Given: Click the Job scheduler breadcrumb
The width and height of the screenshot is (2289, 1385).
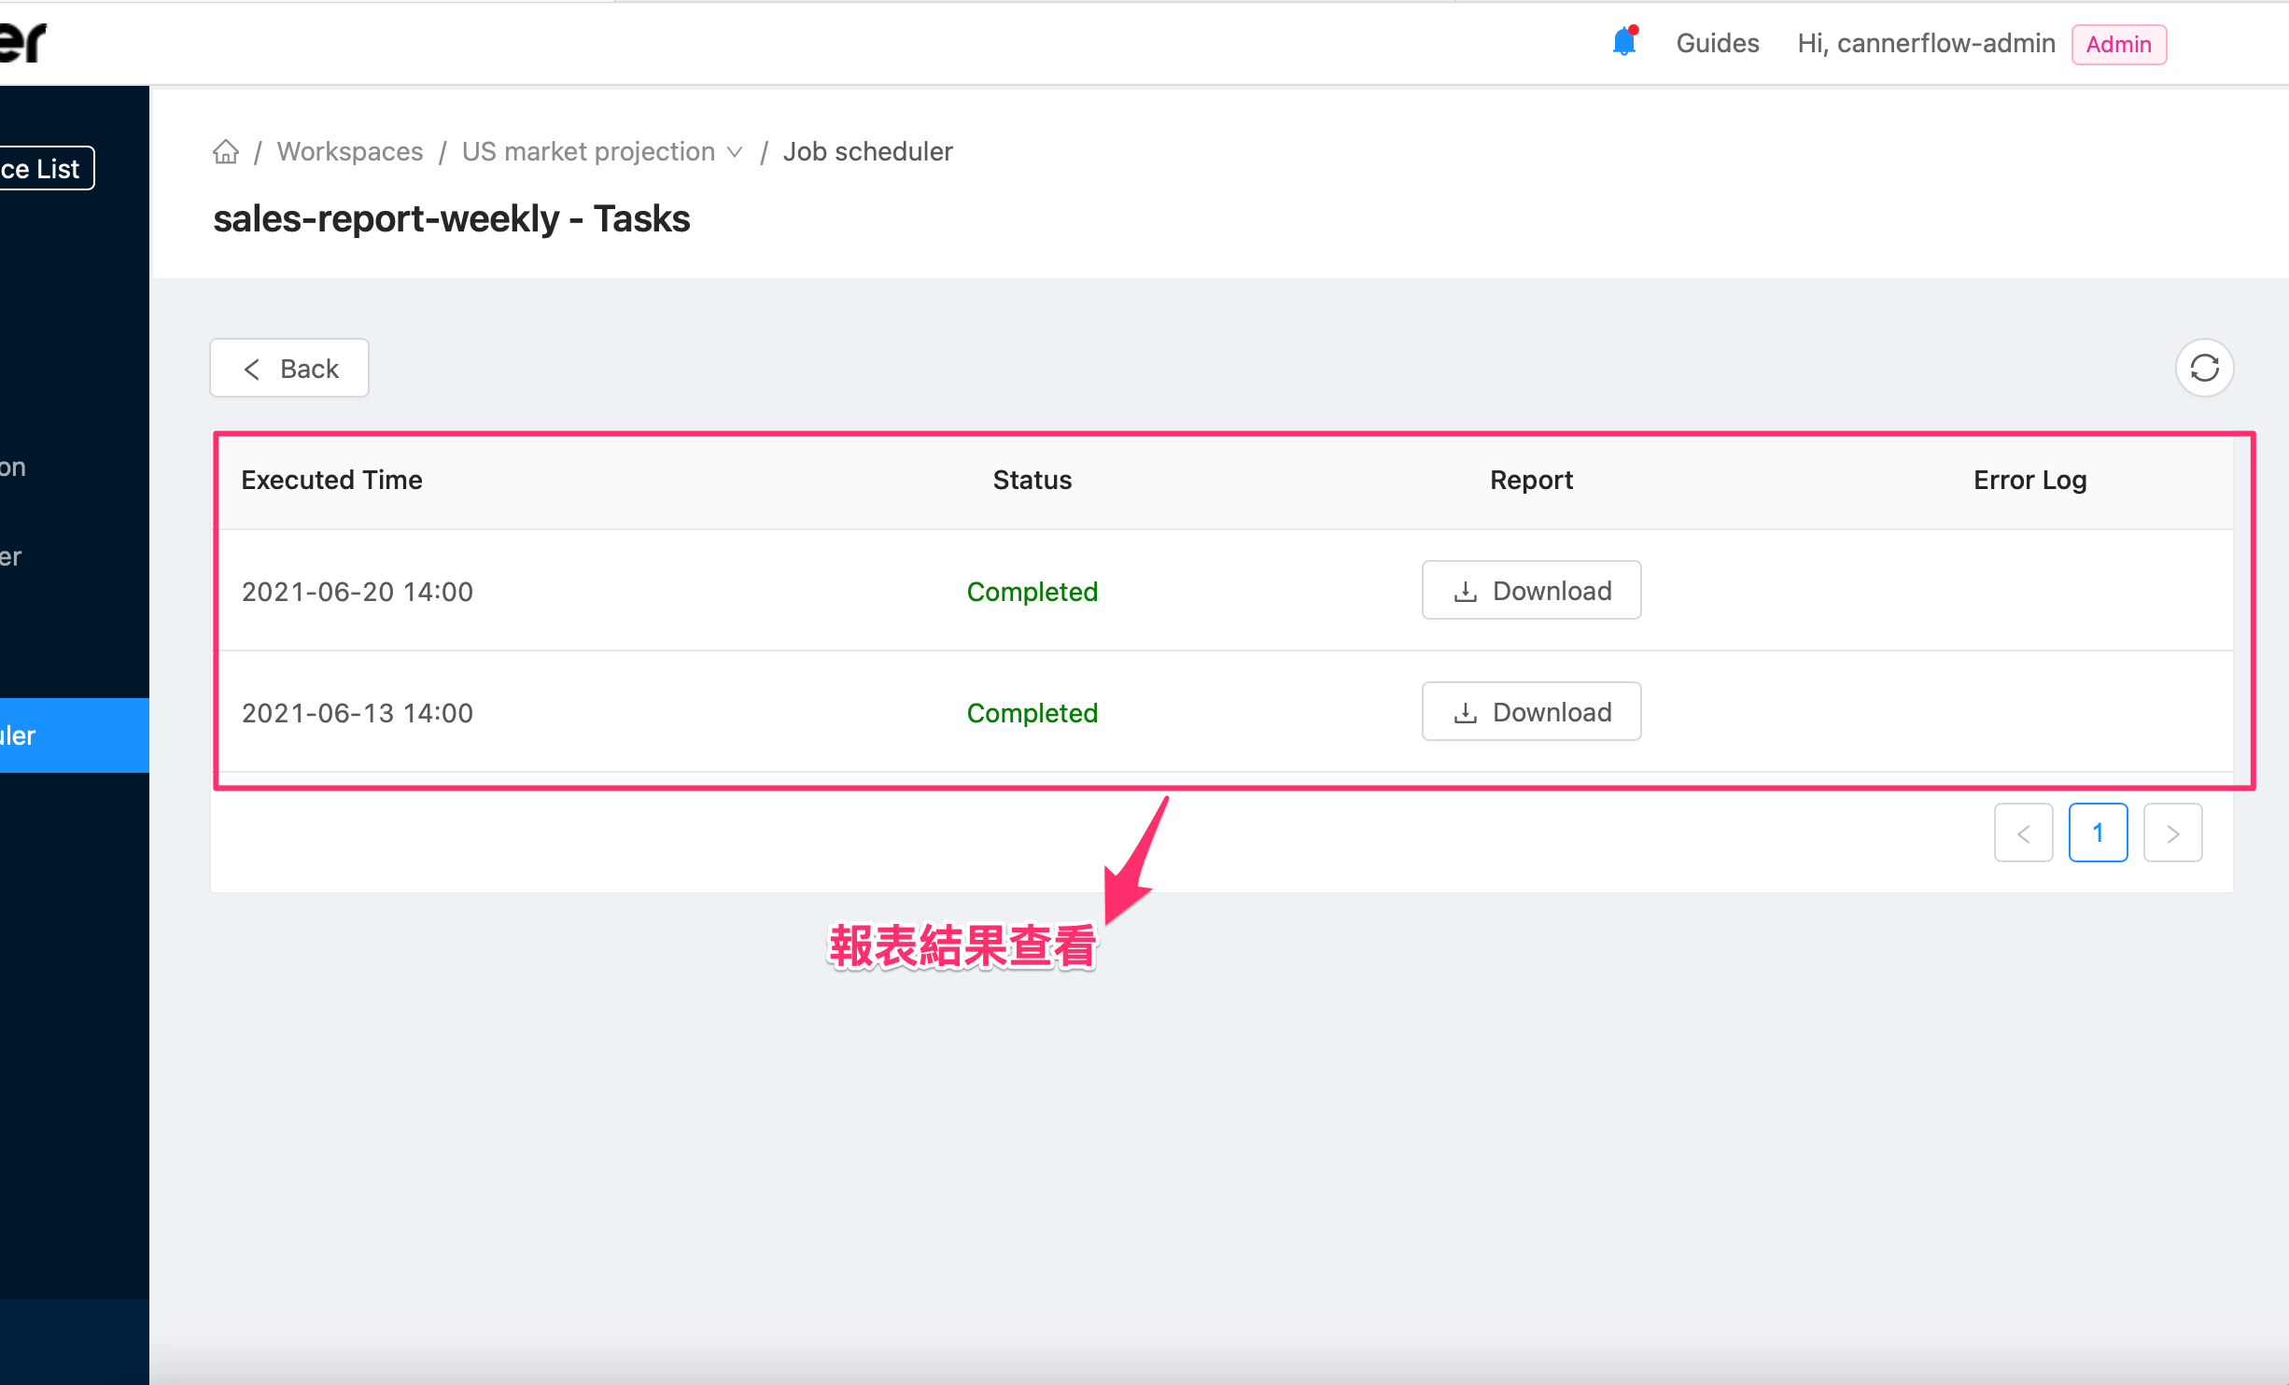Looking at the screenshot, I should (x=867, y=151).
